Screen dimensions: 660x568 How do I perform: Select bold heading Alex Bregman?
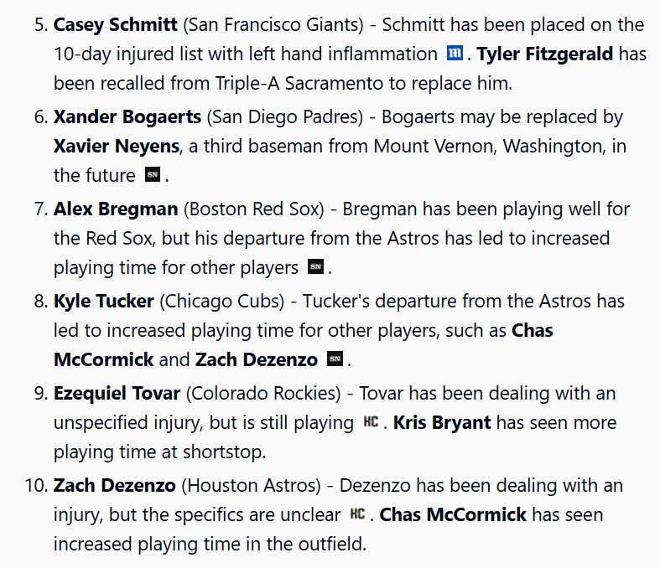click(116, 209)
